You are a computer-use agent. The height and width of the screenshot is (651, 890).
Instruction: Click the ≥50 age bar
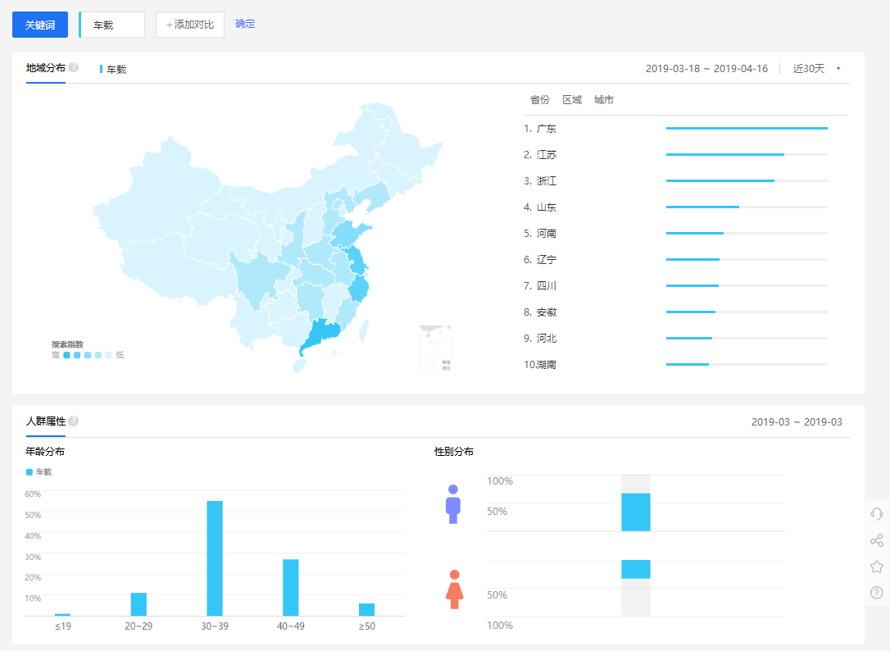coord(366,609)
